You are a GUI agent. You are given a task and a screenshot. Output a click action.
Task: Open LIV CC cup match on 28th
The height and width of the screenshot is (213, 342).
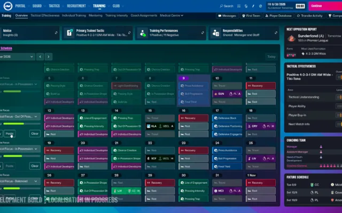[126, 191]
